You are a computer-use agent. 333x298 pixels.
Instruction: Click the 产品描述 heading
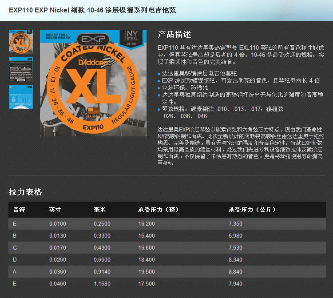174,34
